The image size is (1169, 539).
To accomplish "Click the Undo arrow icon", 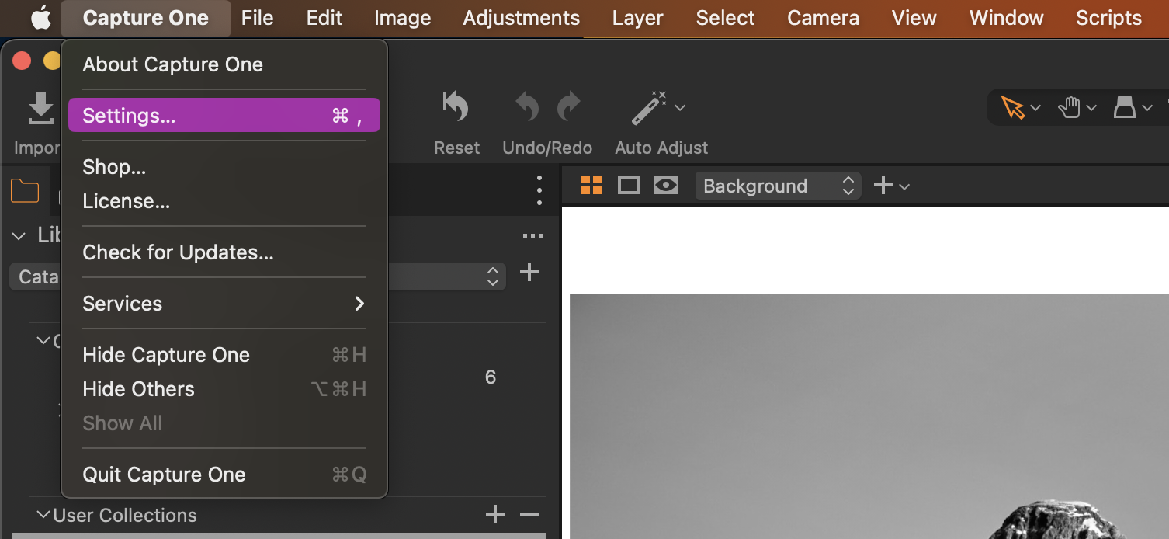I will [527, 107].
